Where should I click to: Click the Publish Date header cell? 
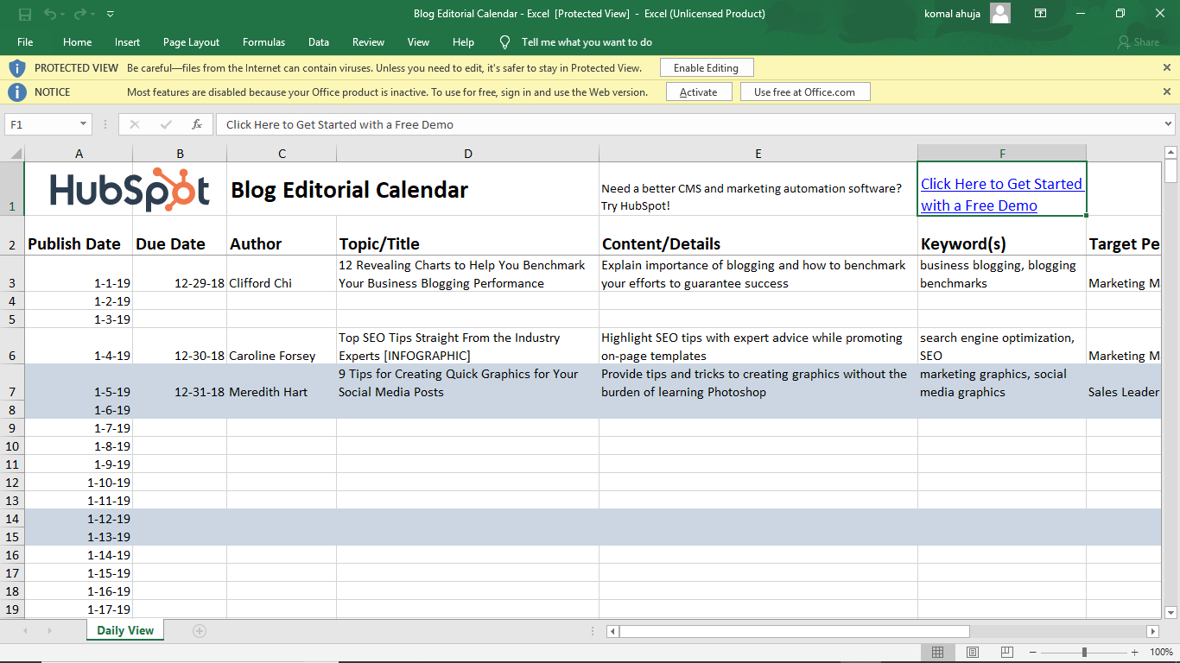(x=79, y=235)
